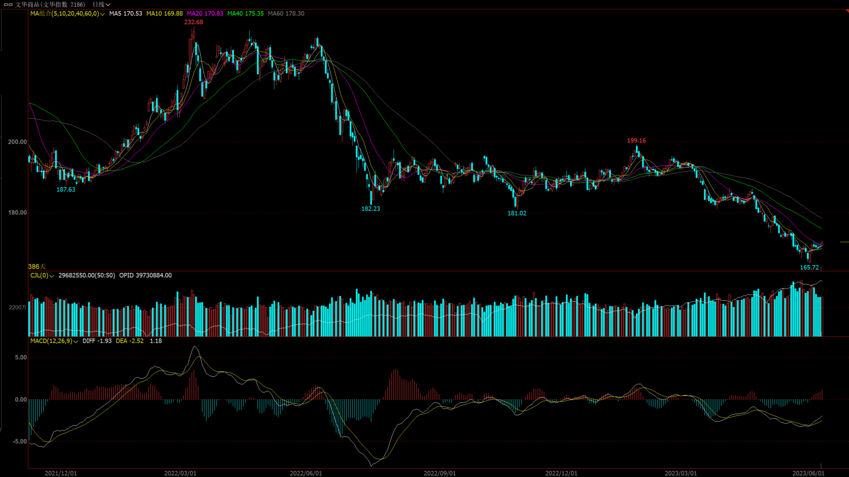The image size is (849, 477).
Task: Open the 日线 period dropdown
Action: tap(101, 5)
